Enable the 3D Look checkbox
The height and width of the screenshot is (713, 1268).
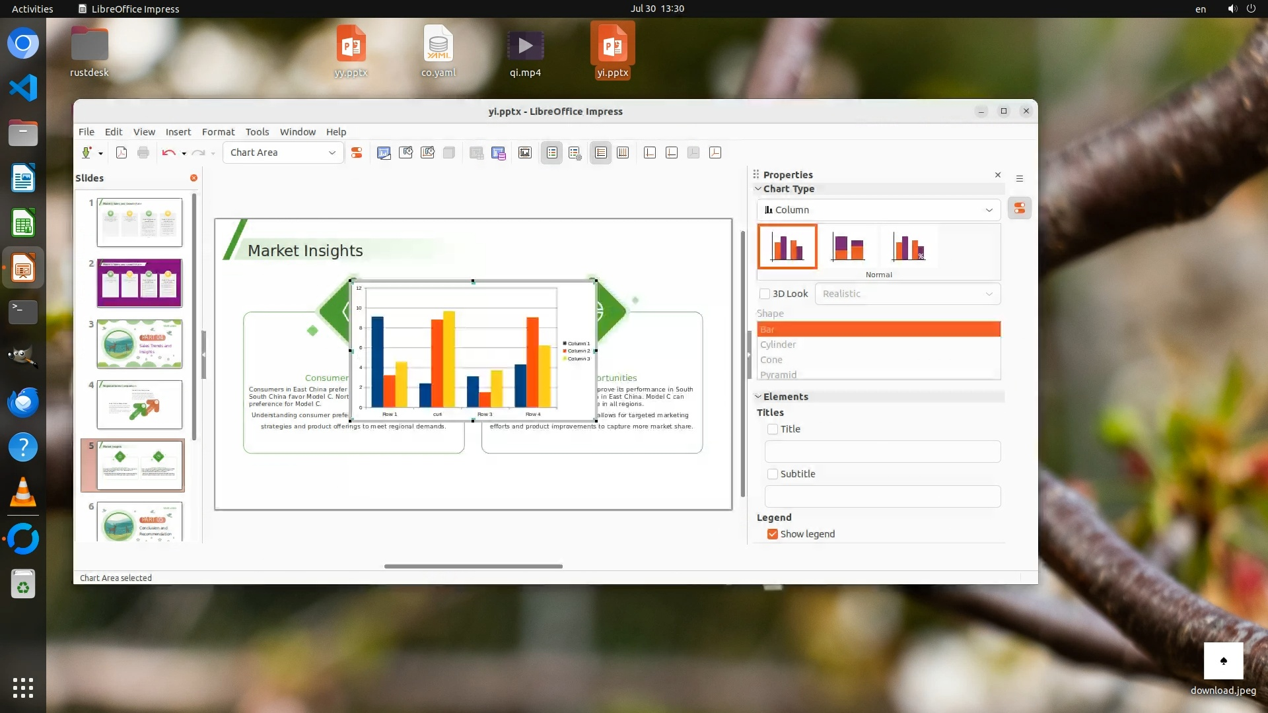(765, 294)
